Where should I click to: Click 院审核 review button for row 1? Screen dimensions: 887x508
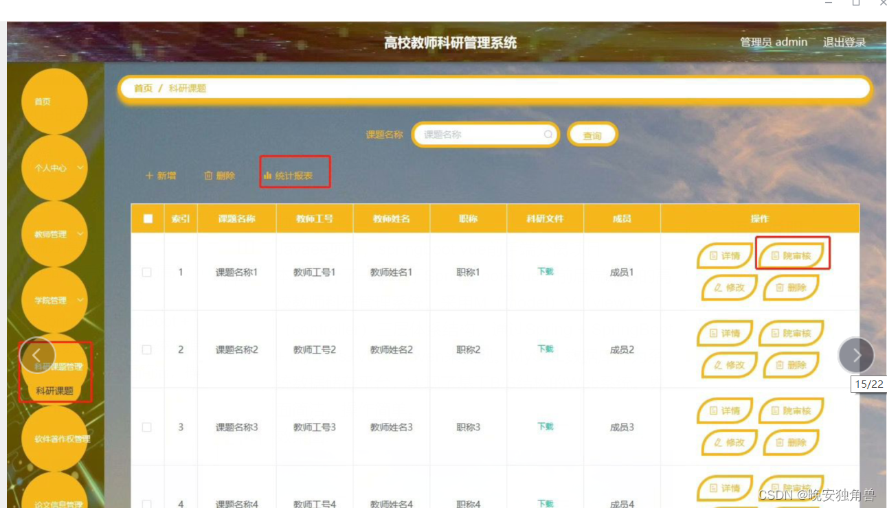click(x=791, y=256)
